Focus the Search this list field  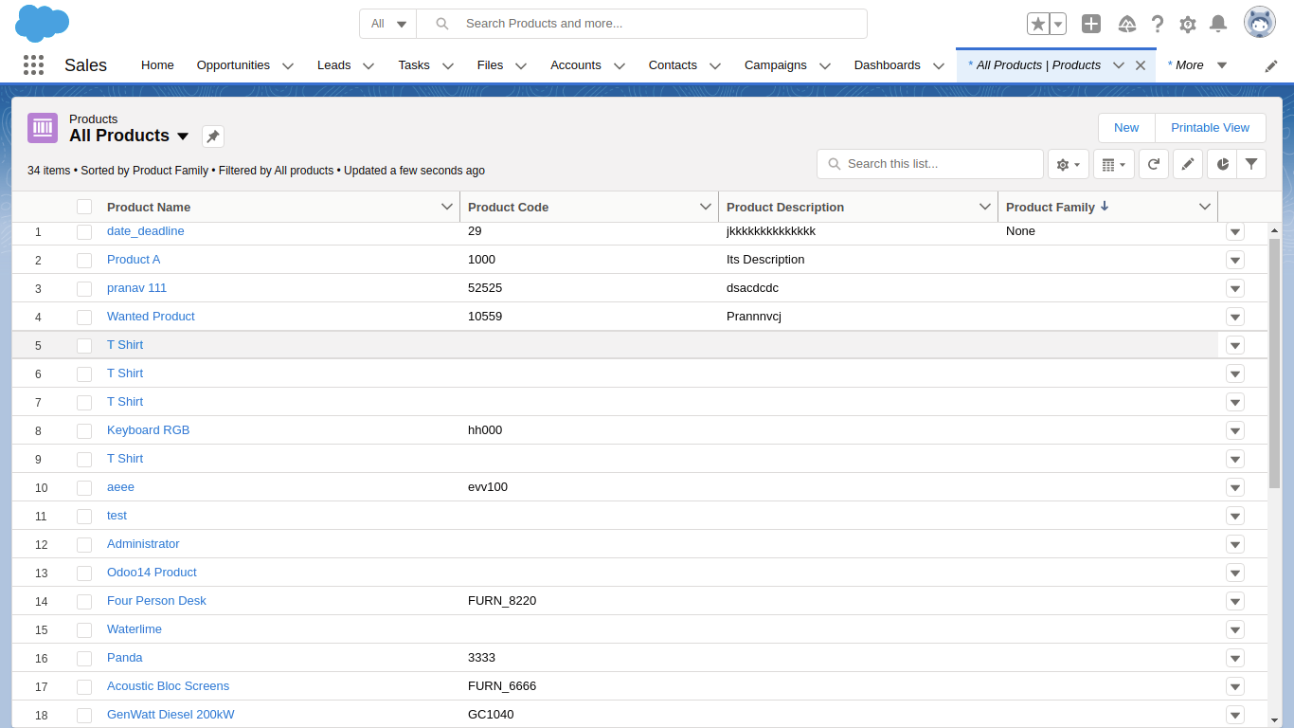click(x=930, y=164)
